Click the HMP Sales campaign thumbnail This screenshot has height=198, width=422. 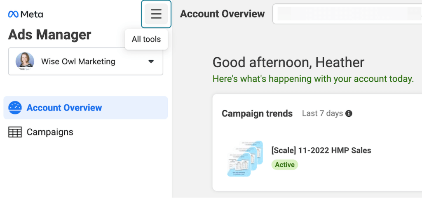tap(245, 158)
